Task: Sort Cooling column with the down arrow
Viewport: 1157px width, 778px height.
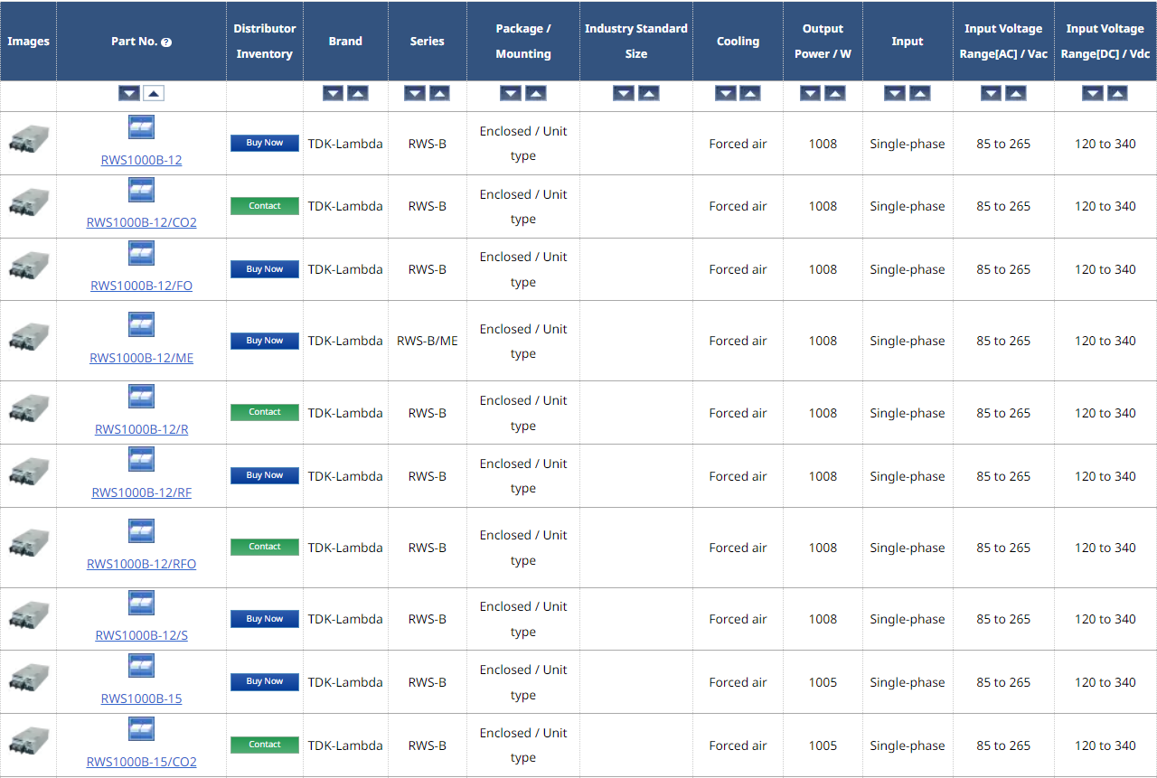Action: coord(726,93)
